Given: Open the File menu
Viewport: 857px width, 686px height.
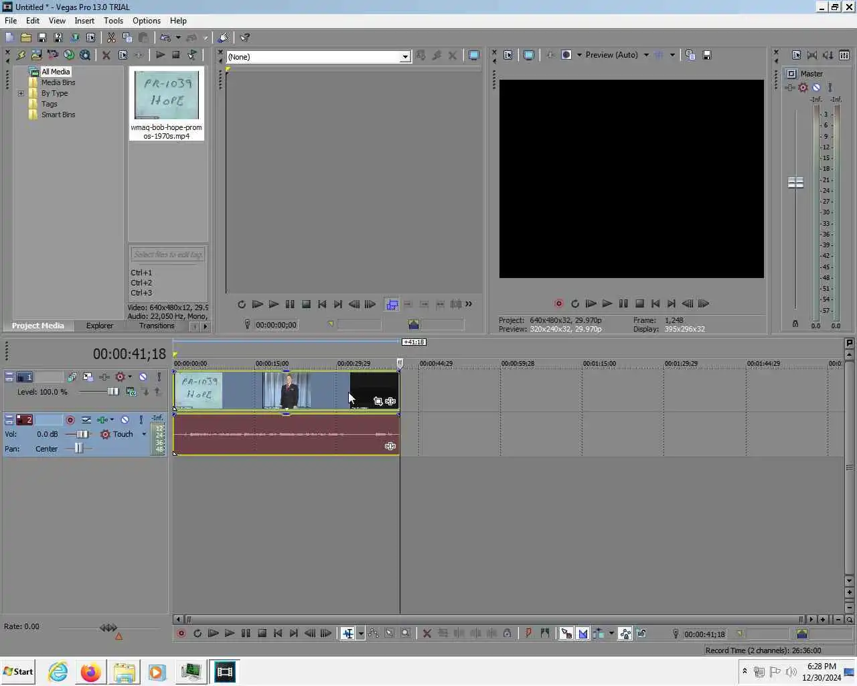Looking at the screenshot, I should point(11,21).
